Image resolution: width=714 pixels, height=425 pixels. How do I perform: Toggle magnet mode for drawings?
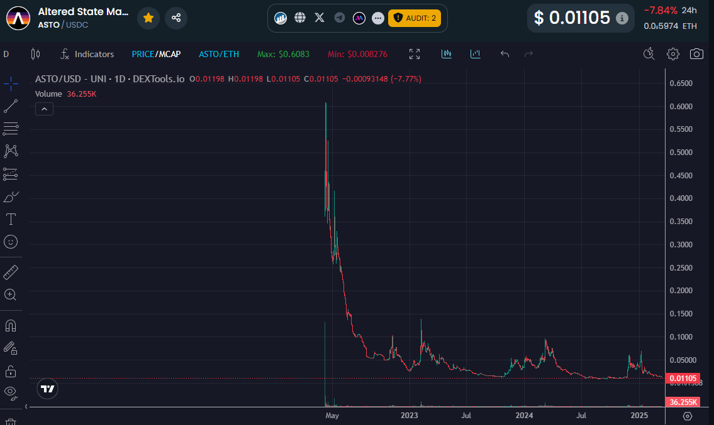coord(11,325)
